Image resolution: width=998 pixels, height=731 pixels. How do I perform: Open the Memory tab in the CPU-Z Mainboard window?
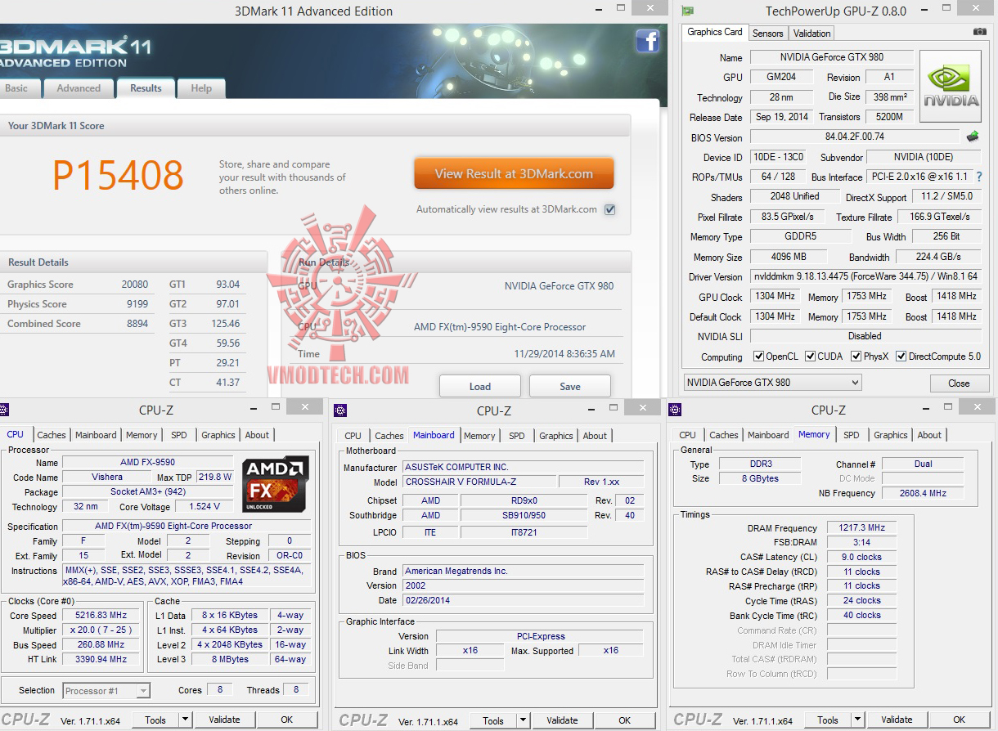(479, 436)
